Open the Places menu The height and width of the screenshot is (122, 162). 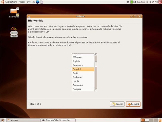[22, 2]
